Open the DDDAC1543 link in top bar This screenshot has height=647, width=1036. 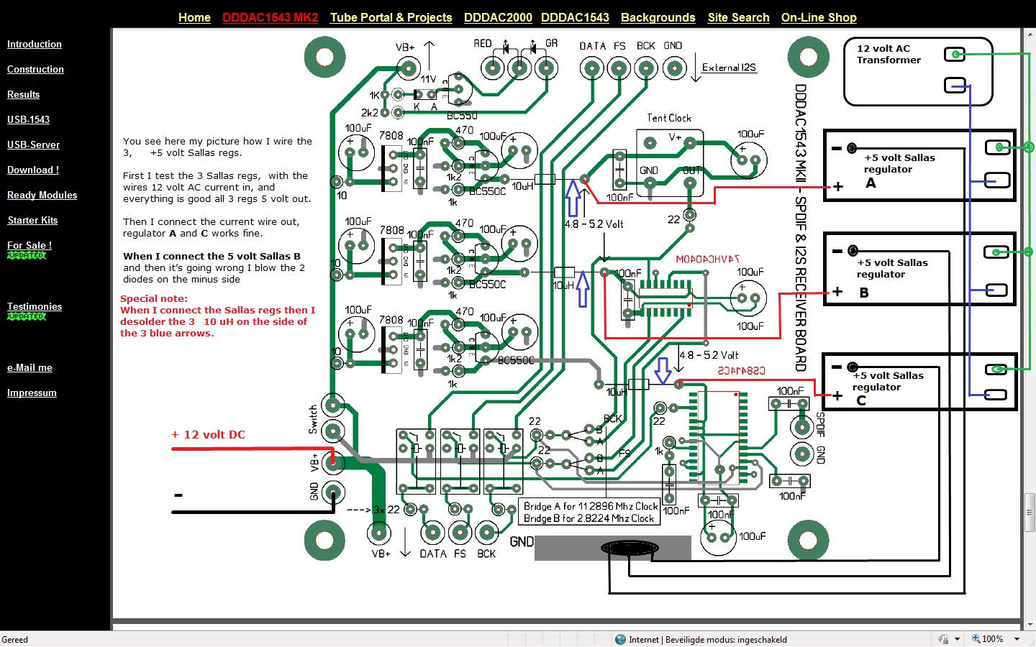click(575, 17)
